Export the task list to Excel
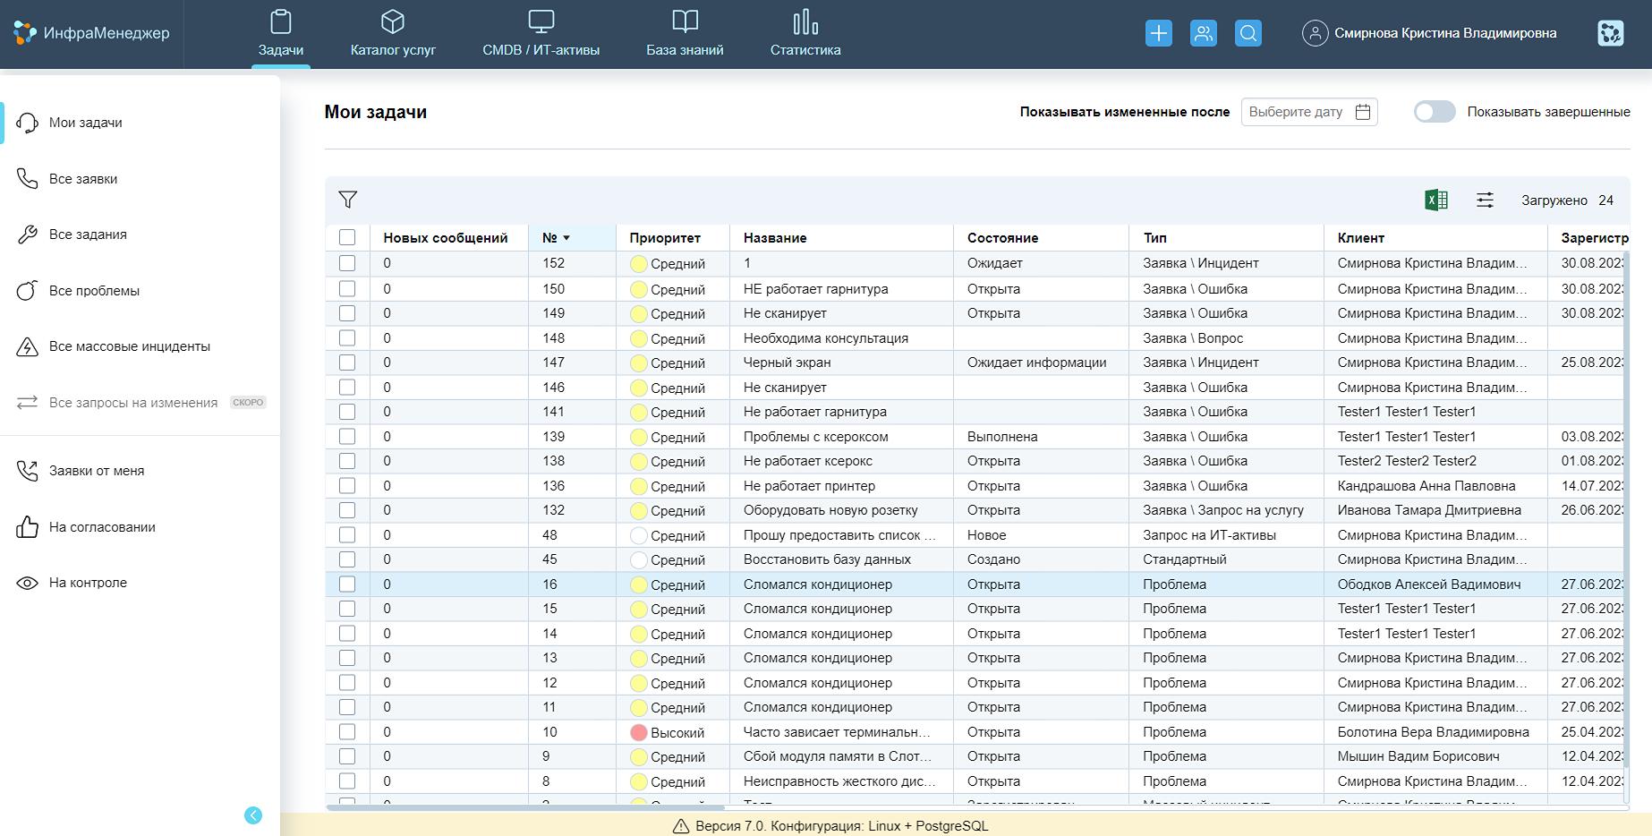 tap(1435, 200)
